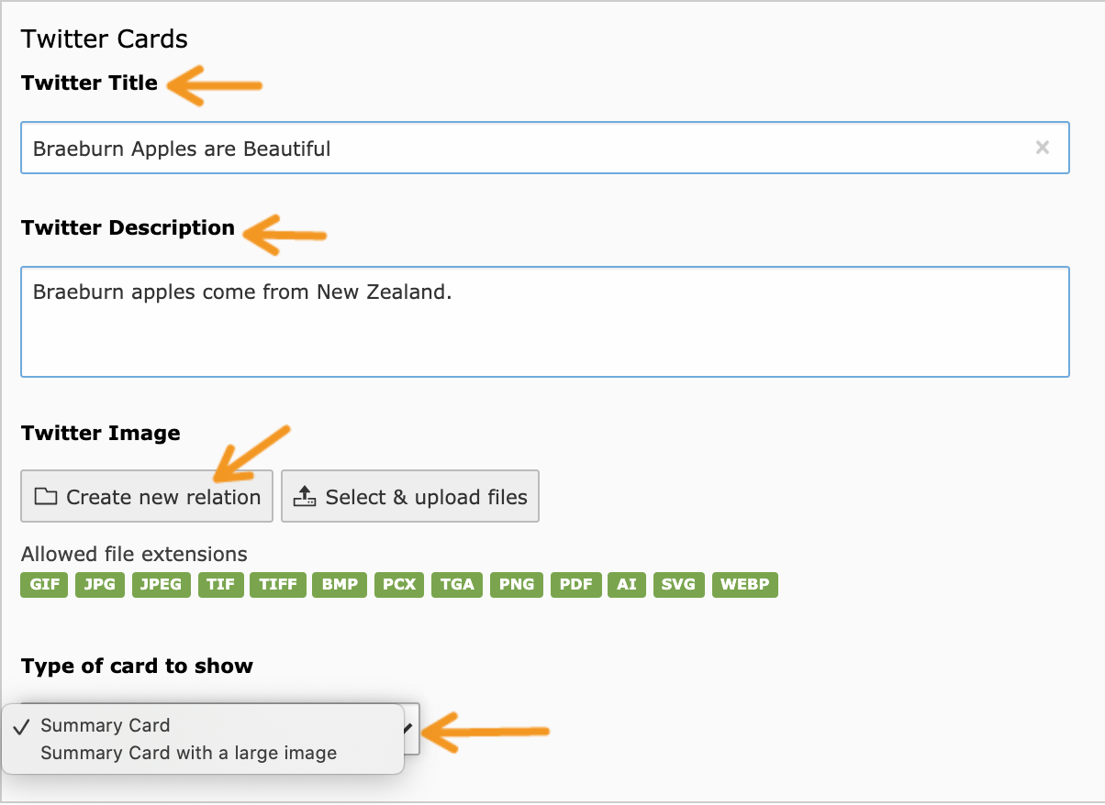The width and height of the screenshot is (1105, 805).
Task: Click the JPEG file extension badge
Action: point(161,585)
